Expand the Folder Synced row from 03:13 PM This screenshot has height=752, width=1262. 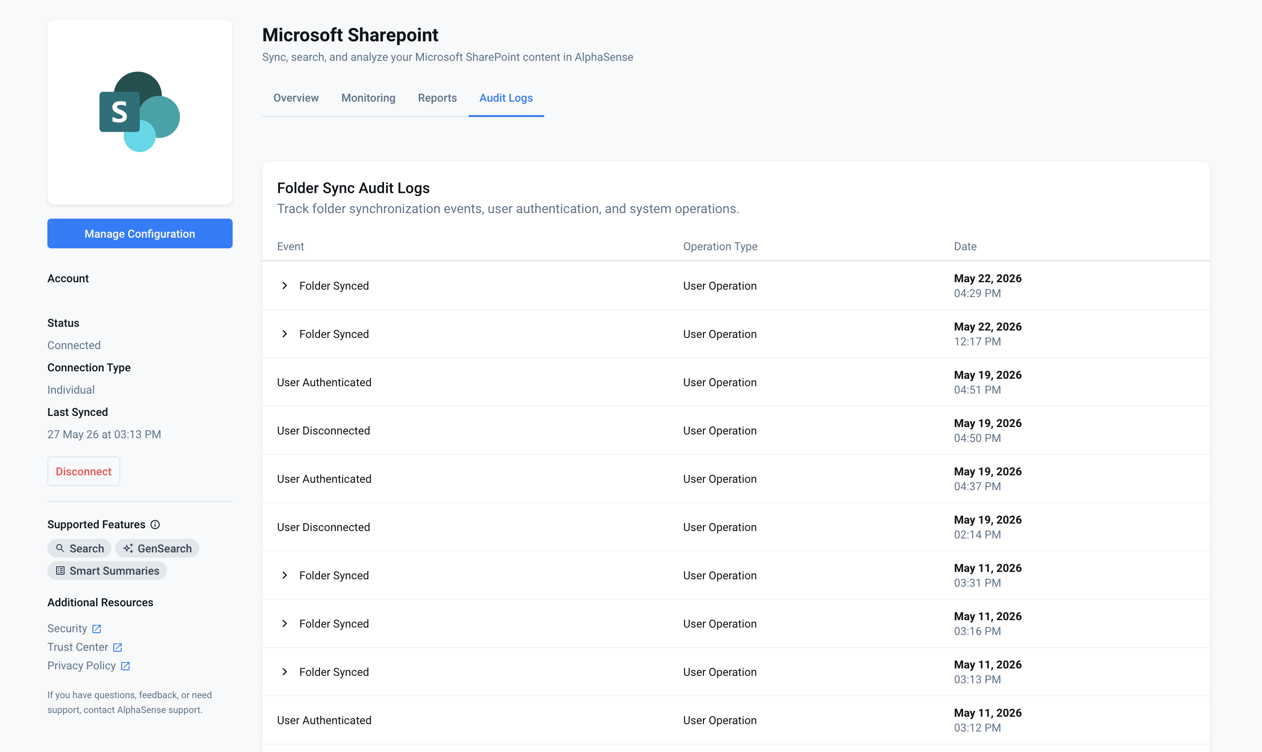click(x=285, y=672)
